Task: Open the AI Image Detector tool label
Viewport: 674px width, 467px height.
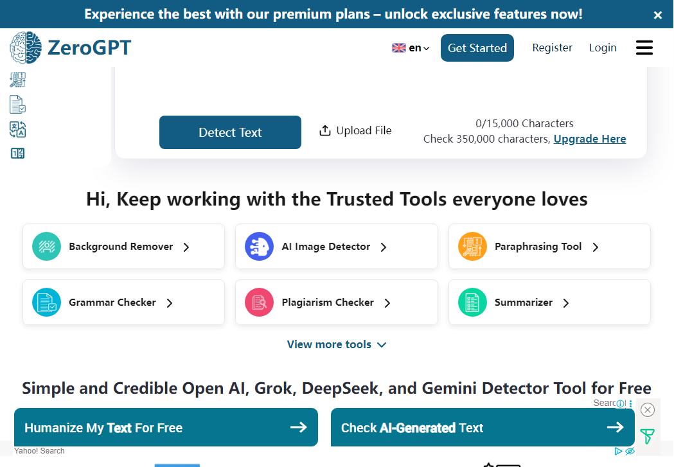Action: [x=326, y=246]
